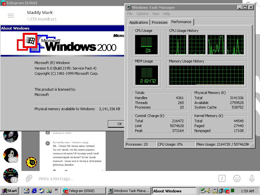Click the attach file paperclip icon

pyautogui.click(x=29, y=178)
